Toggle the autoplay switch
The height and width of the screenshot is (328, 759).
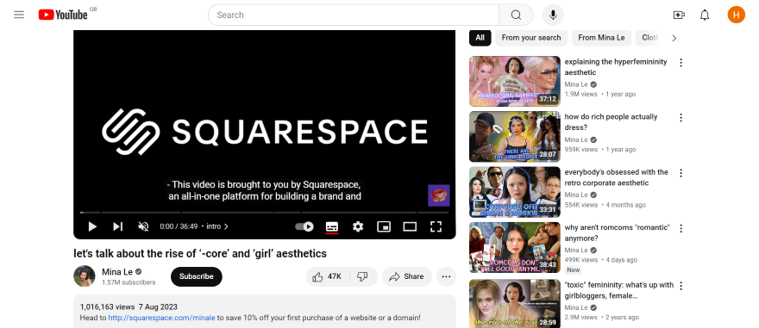(304, 226)
